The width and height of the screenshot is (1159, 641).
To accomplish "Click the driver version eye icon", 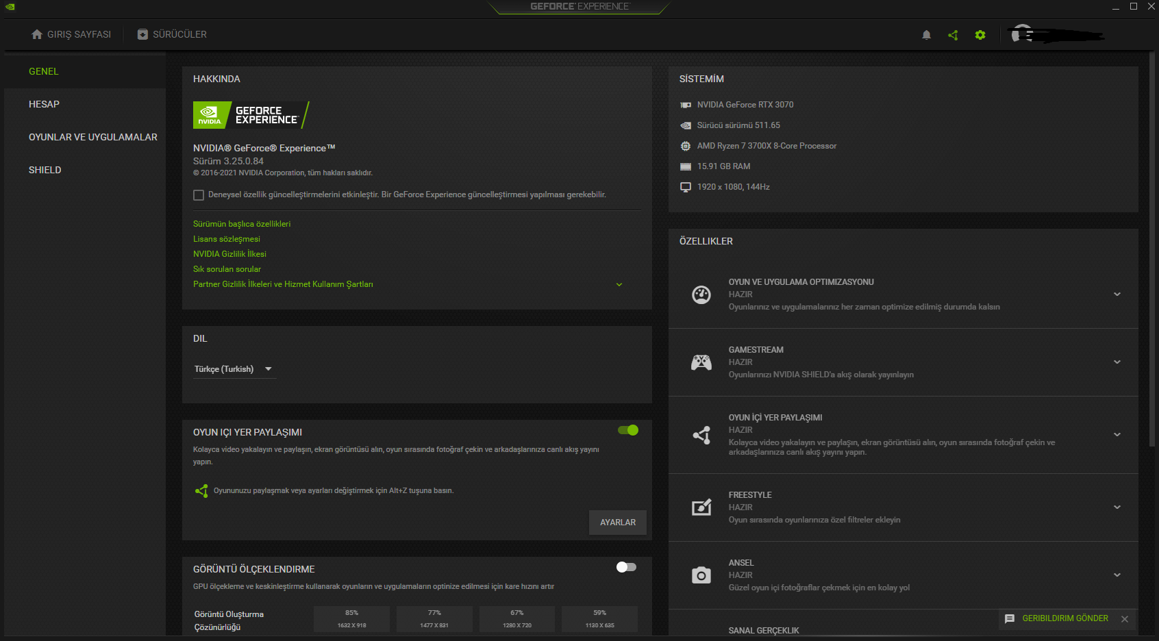I will click(x=686, y=125).
